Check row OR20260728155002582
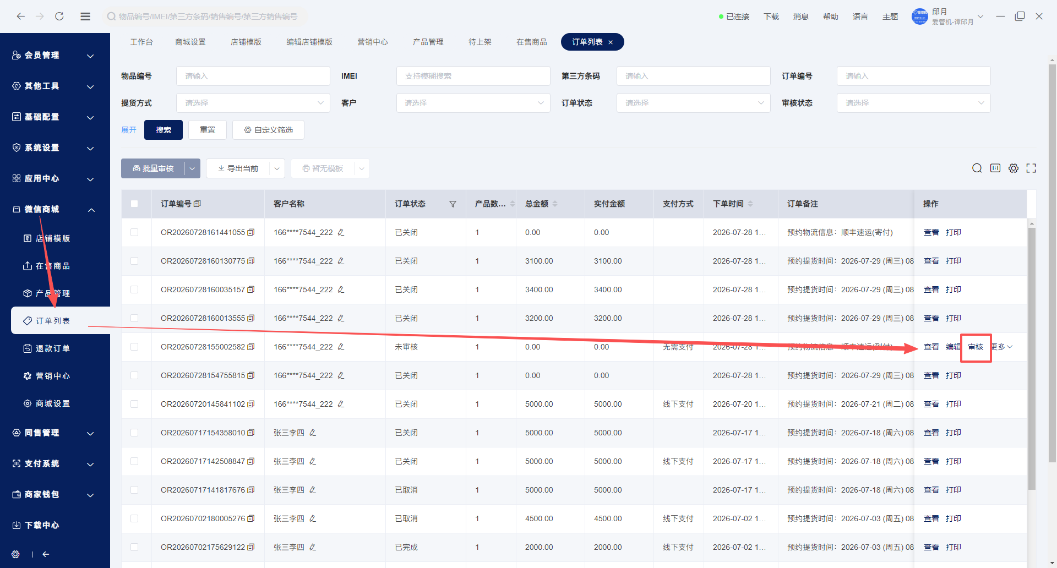Image resolution: width=1057 pixels, height=568 pixels. (x=134, y=347)
